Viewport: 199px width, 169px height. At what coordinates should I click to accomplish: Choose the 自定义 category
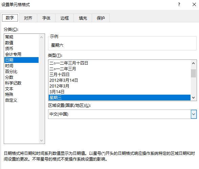point(21,100)
